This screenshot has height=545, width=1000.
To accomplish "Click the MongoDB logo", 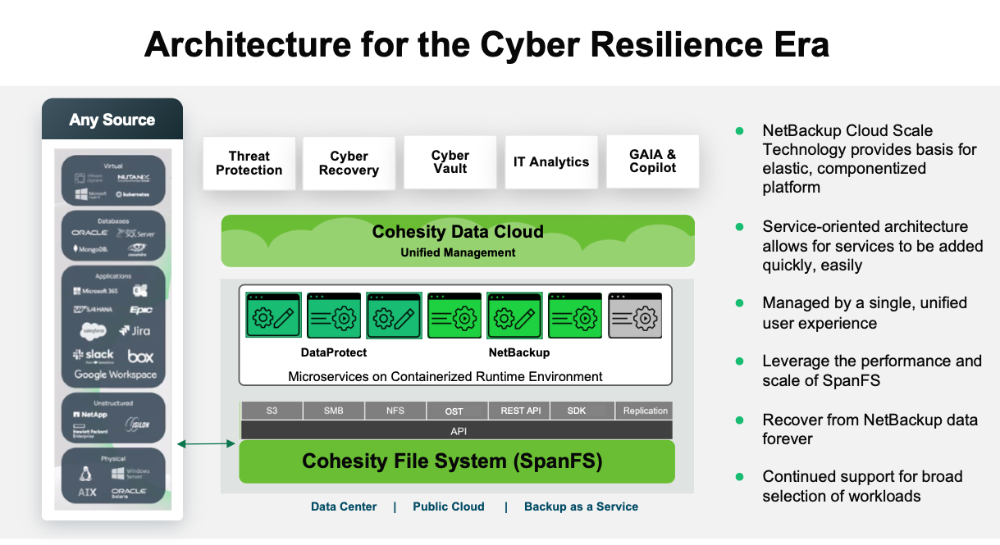I will [x=90, y=249].
